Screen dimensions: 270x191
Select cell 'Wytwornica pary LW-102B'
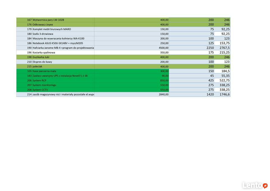(x=63, y=20)
